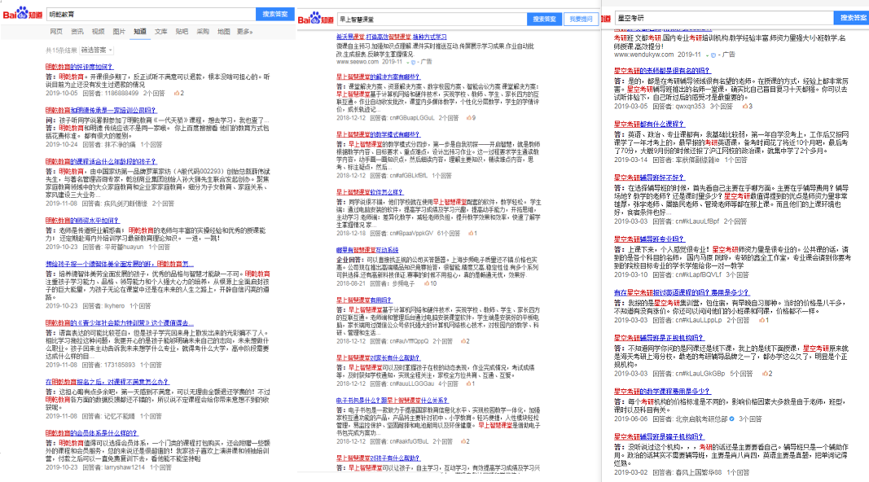
Task: Click the thumbs-up icon under 星空考研的老师都是很有名的吗
Action: (x=745, y=106)
